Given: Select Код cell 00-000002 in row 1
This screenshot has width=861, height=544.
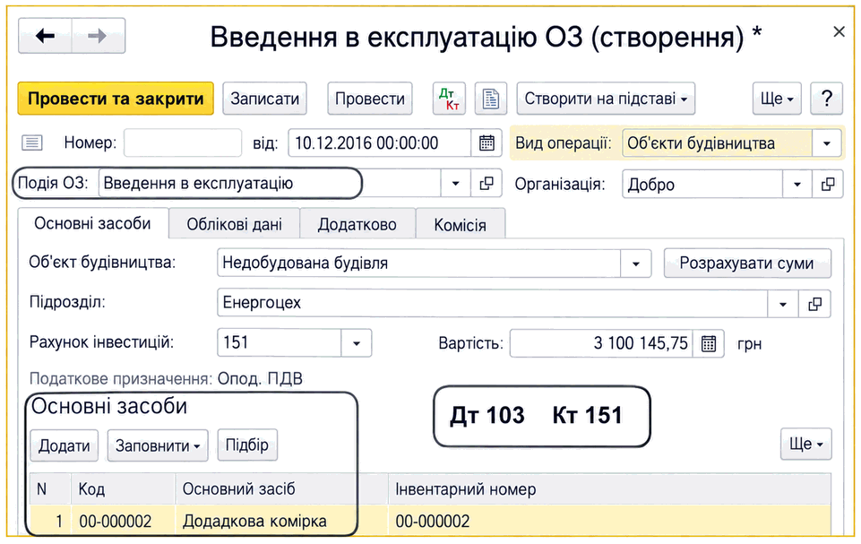Looking at the screenshot, I should coord(123,521).
